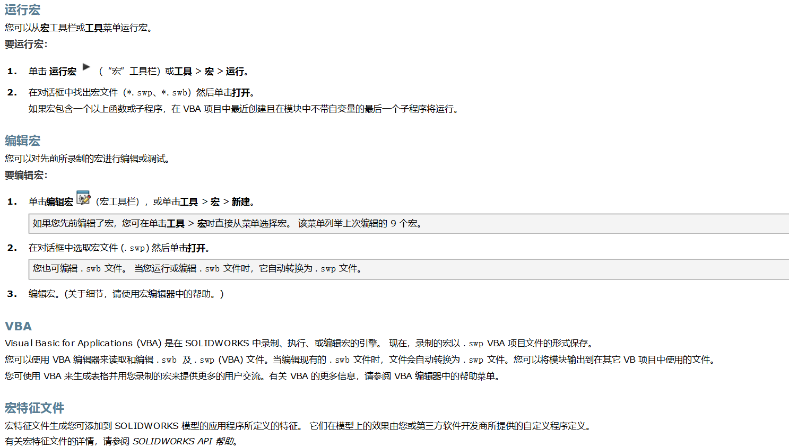Click edit step 2 text '在对话框中选取宏文件'

point(120,248)
